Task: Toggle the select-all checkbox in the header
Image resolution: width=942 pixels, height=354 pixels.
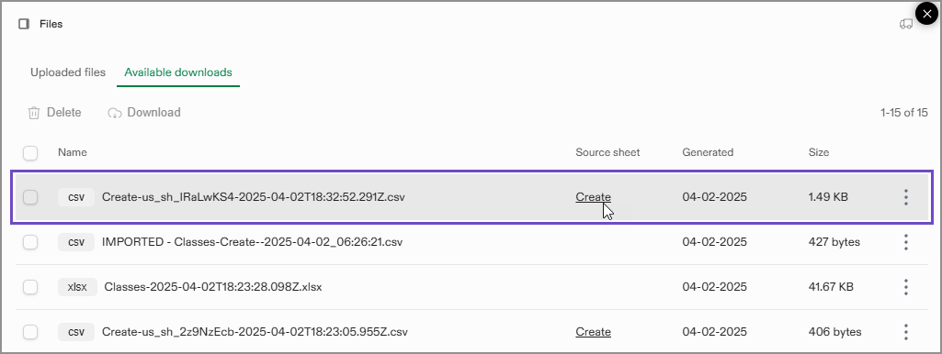Action: click(30, 153)
